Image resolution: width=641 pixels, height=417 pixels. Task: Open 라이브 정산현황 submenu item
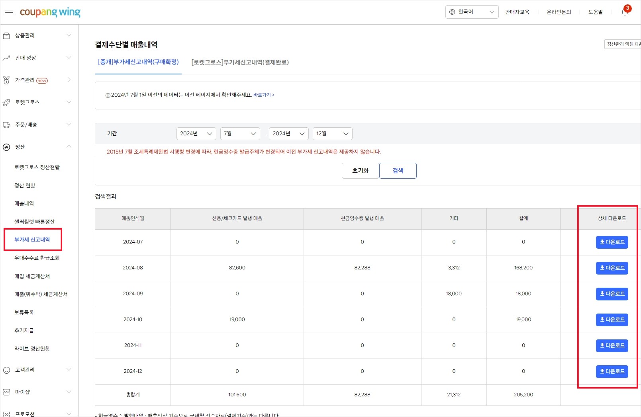coord(32,349)
